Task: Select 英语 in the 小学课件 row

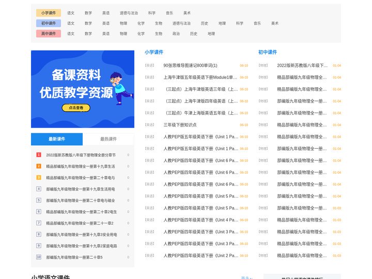Action: coord(106,13)
